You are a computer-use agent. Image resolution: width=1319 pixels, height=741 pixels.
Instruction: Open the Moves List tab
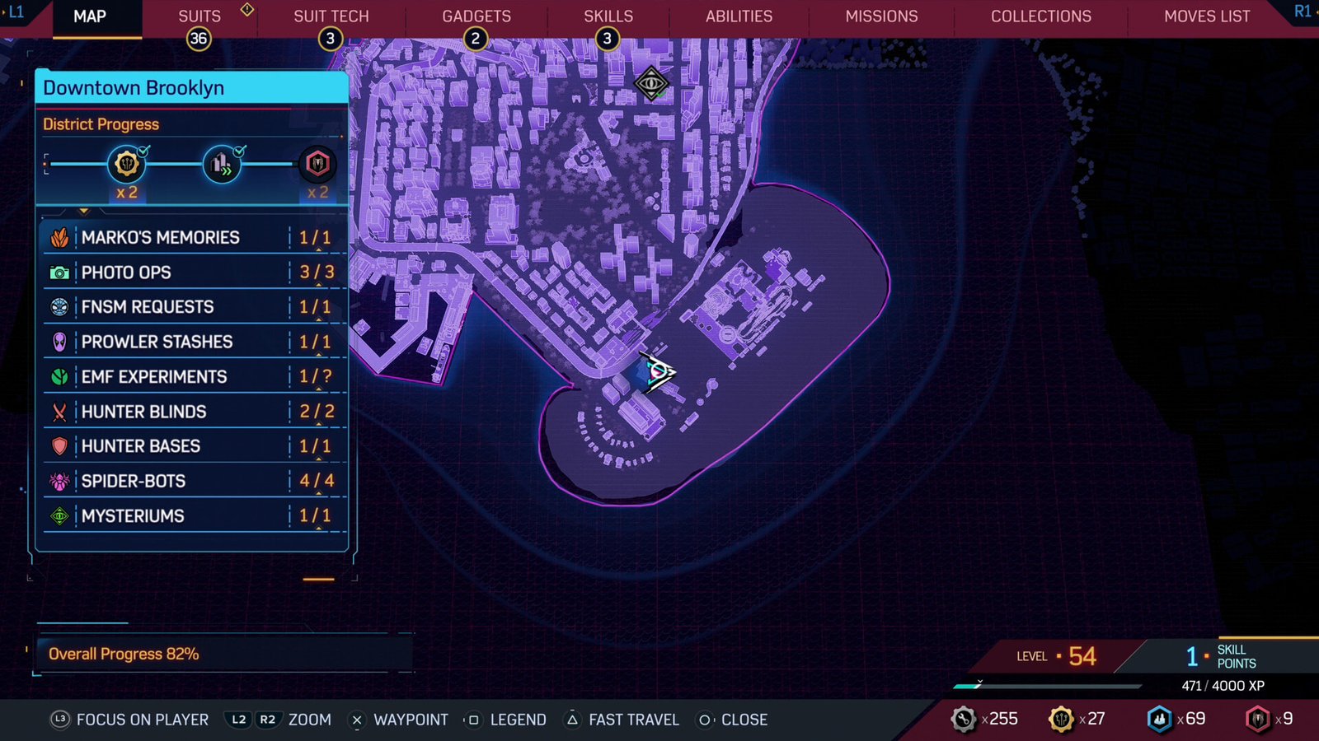point(1207,16)
